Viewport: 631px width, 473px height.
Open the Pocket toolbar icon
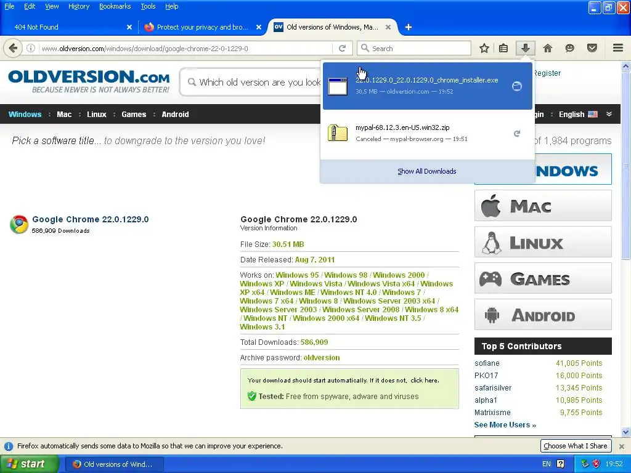[592, 48]
